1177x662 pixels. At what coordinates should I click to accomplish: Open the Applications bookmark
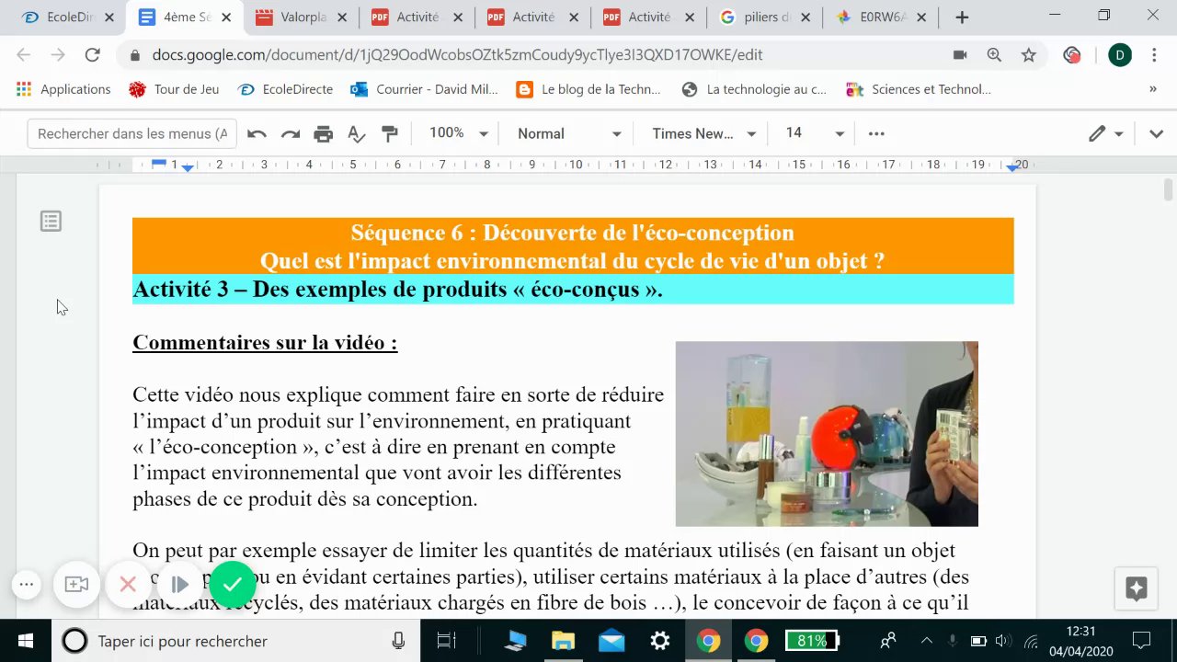click(x=64, y=89)
